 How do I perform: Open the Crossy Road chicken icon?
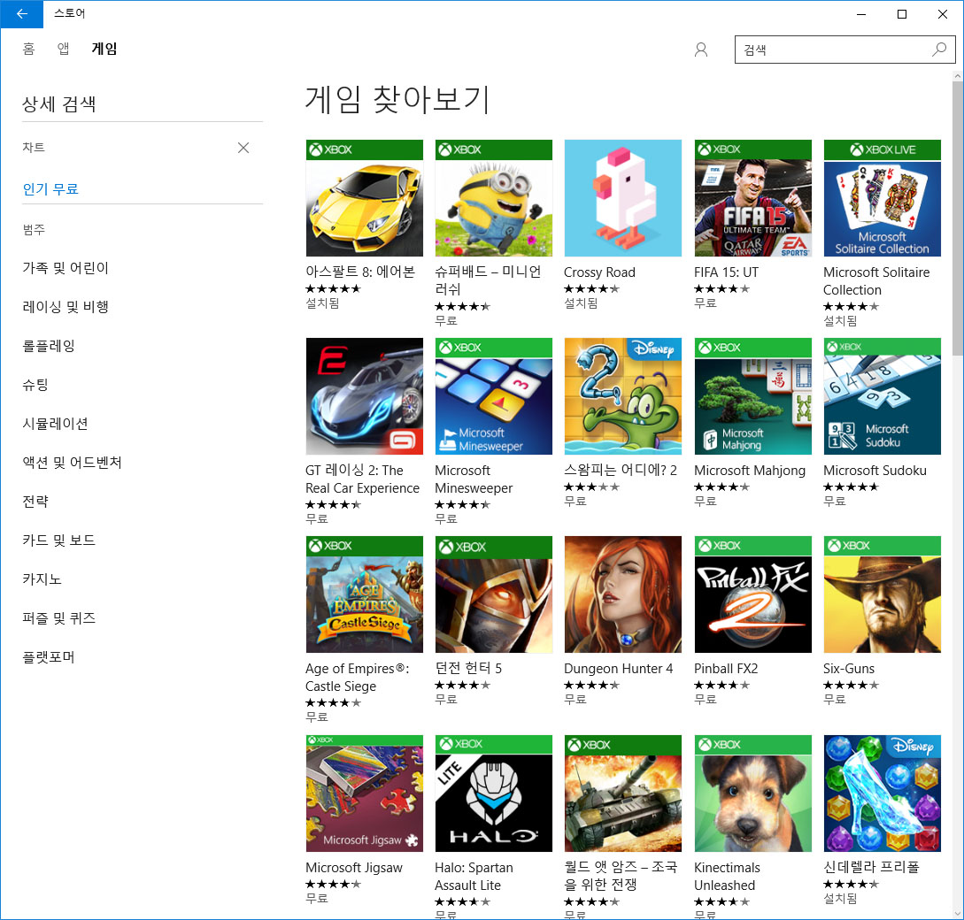coord(622,198)
